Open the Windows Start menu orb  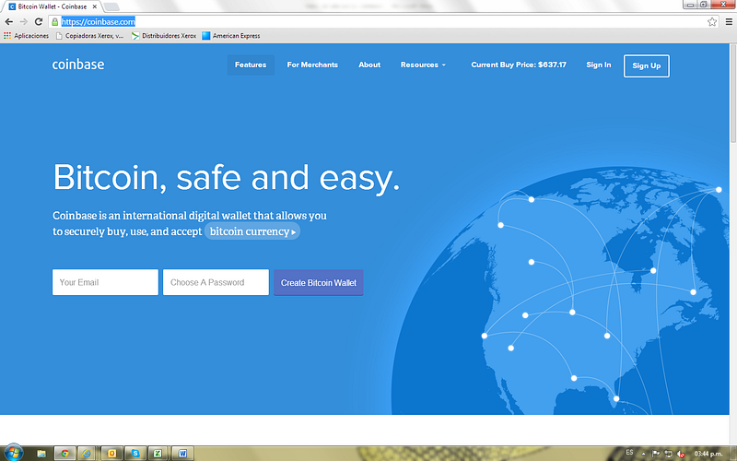[13, 453]
